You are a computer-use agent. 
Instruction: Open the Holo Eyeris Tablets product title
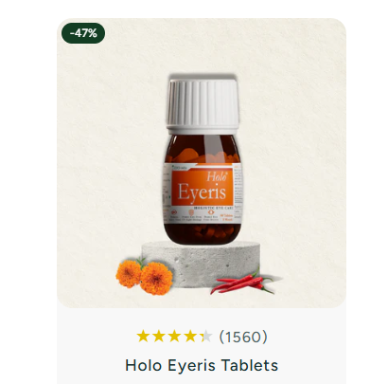tap(202, 365)
